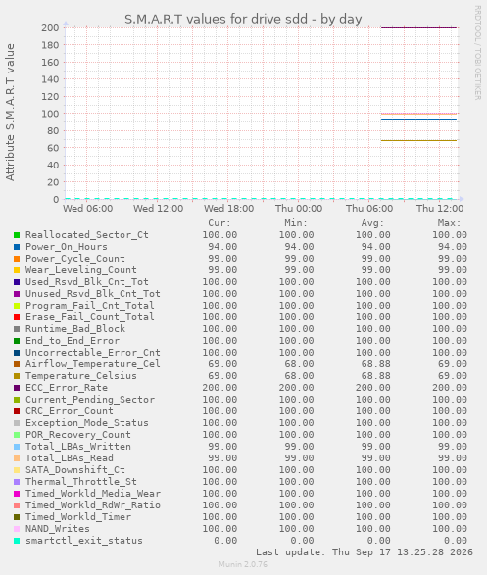487x575 pixels.
Task: Click the purple ECC_Error_Rate legend swatch
Action: coord(17,388)
